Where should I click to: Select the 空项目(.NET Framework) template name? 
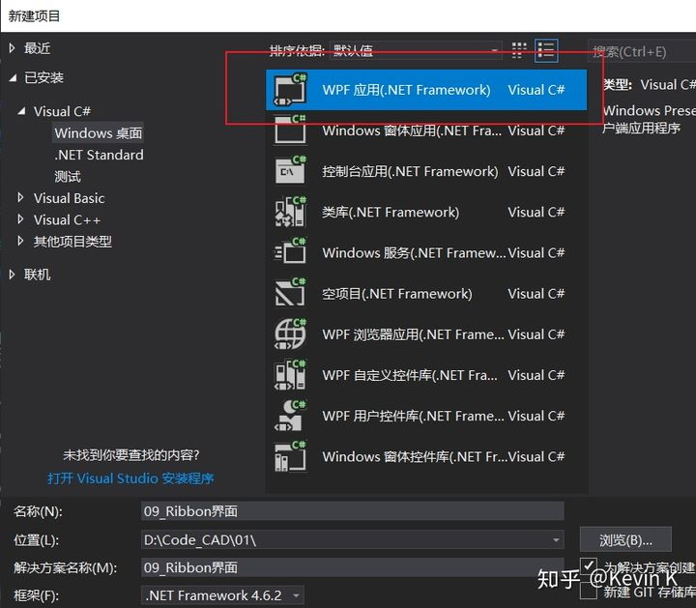tap(397, 294)
